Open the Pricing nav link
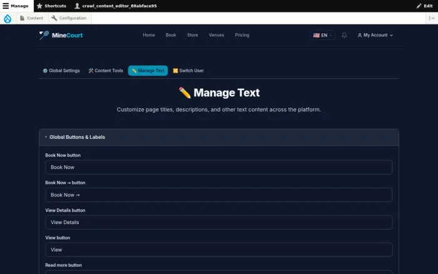438x274 pixels. 242,35
